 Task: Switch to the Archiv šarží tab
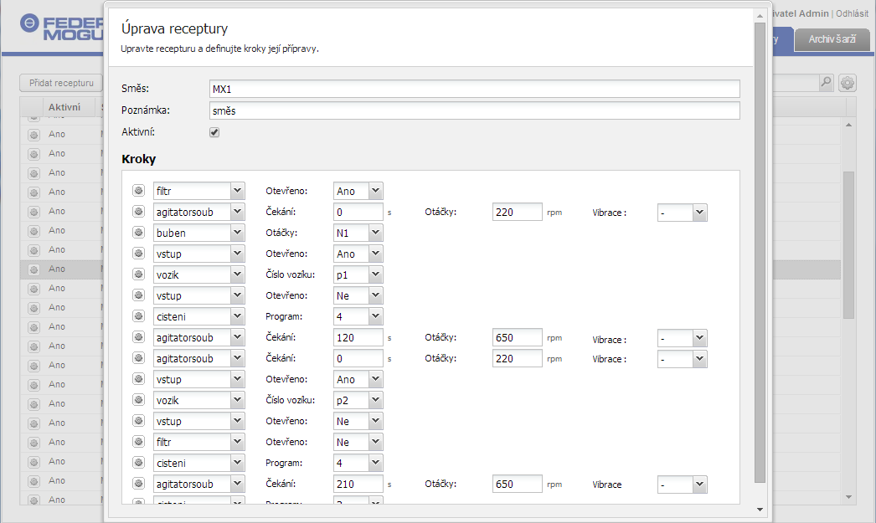(832, 39)
